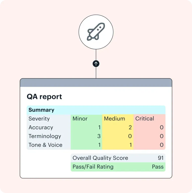The height and width of the screenshot is (193, 192).
Task: Click the Minor column header
Action: [x=80, y=119]
